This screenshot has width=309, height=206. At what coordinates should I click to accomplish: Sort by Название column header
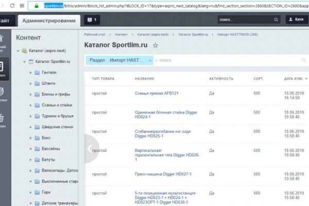pyautogui.click(x=144, y=79)
